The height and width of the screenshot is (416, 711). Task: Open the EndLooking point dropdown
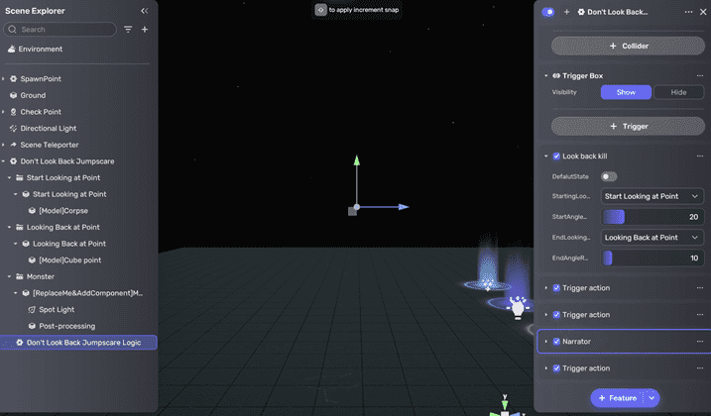point(652,238)
